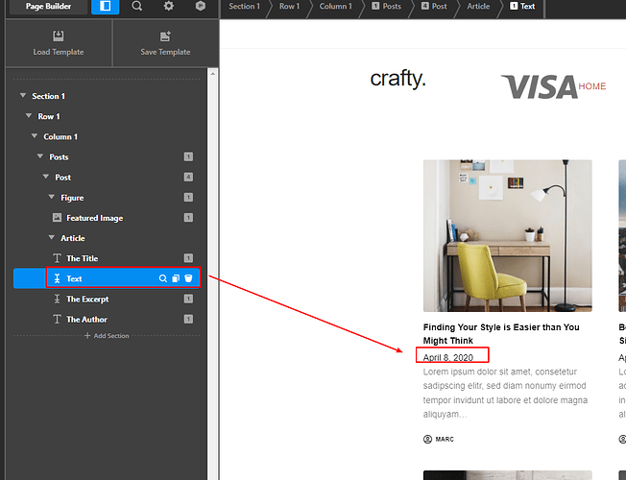Collapse the Figure node in the tree
The height and width of the screenshot is (480, 626).
click(52, 198)
